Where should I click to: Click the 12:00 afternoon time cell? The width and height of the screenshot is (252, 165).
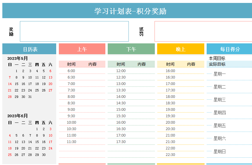(121, 71)
